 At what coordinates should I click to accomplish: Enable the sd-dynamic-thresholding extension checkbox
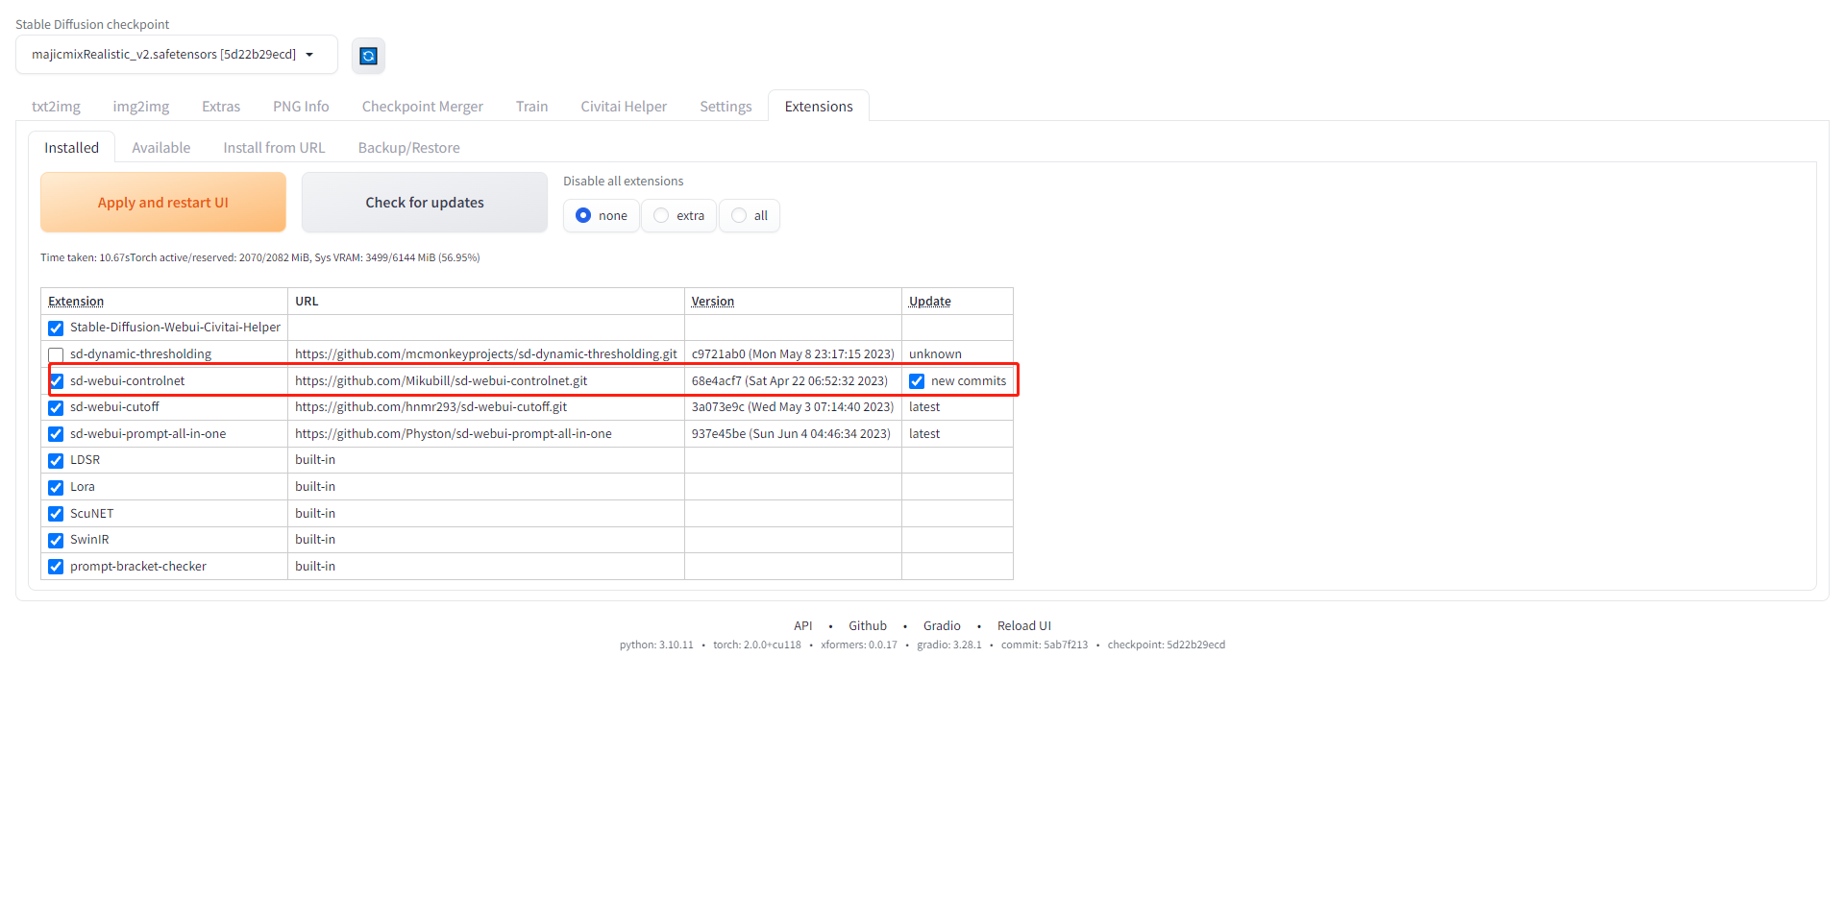pos(56,355)
